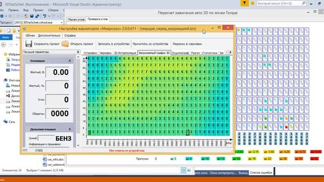Click the magnifier icon in quick launch box
The height and width of the screenshot is (182, 324).
(x=304, y=3)
